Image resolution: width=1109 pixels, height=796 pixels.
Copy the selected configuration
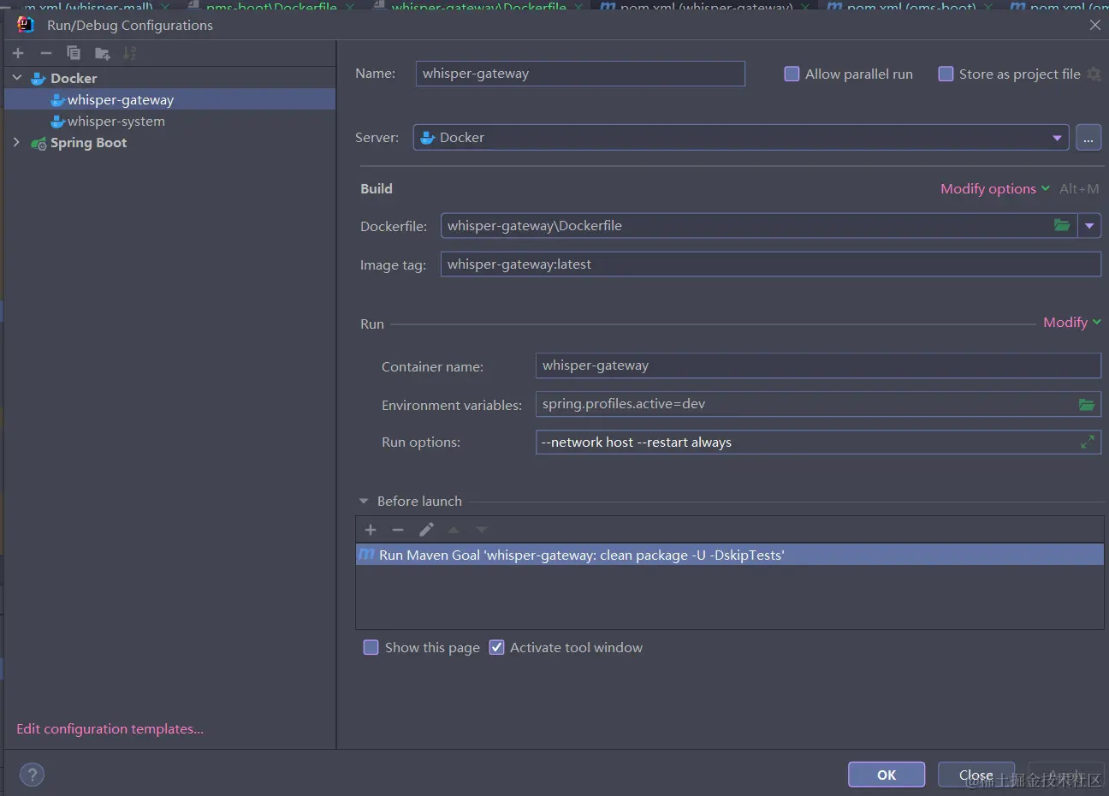click(x=74, y=53)
